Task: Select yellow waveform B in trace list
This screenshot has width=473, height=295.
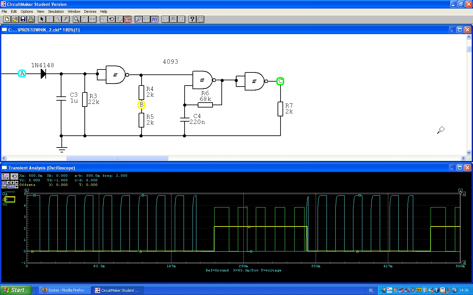Action: [x=9, y=199]
